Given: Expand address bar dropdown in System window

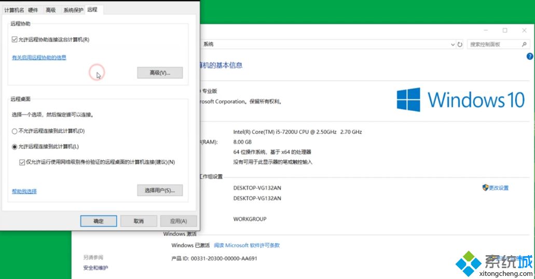Looking at the screenshot, I should (452, 45).
